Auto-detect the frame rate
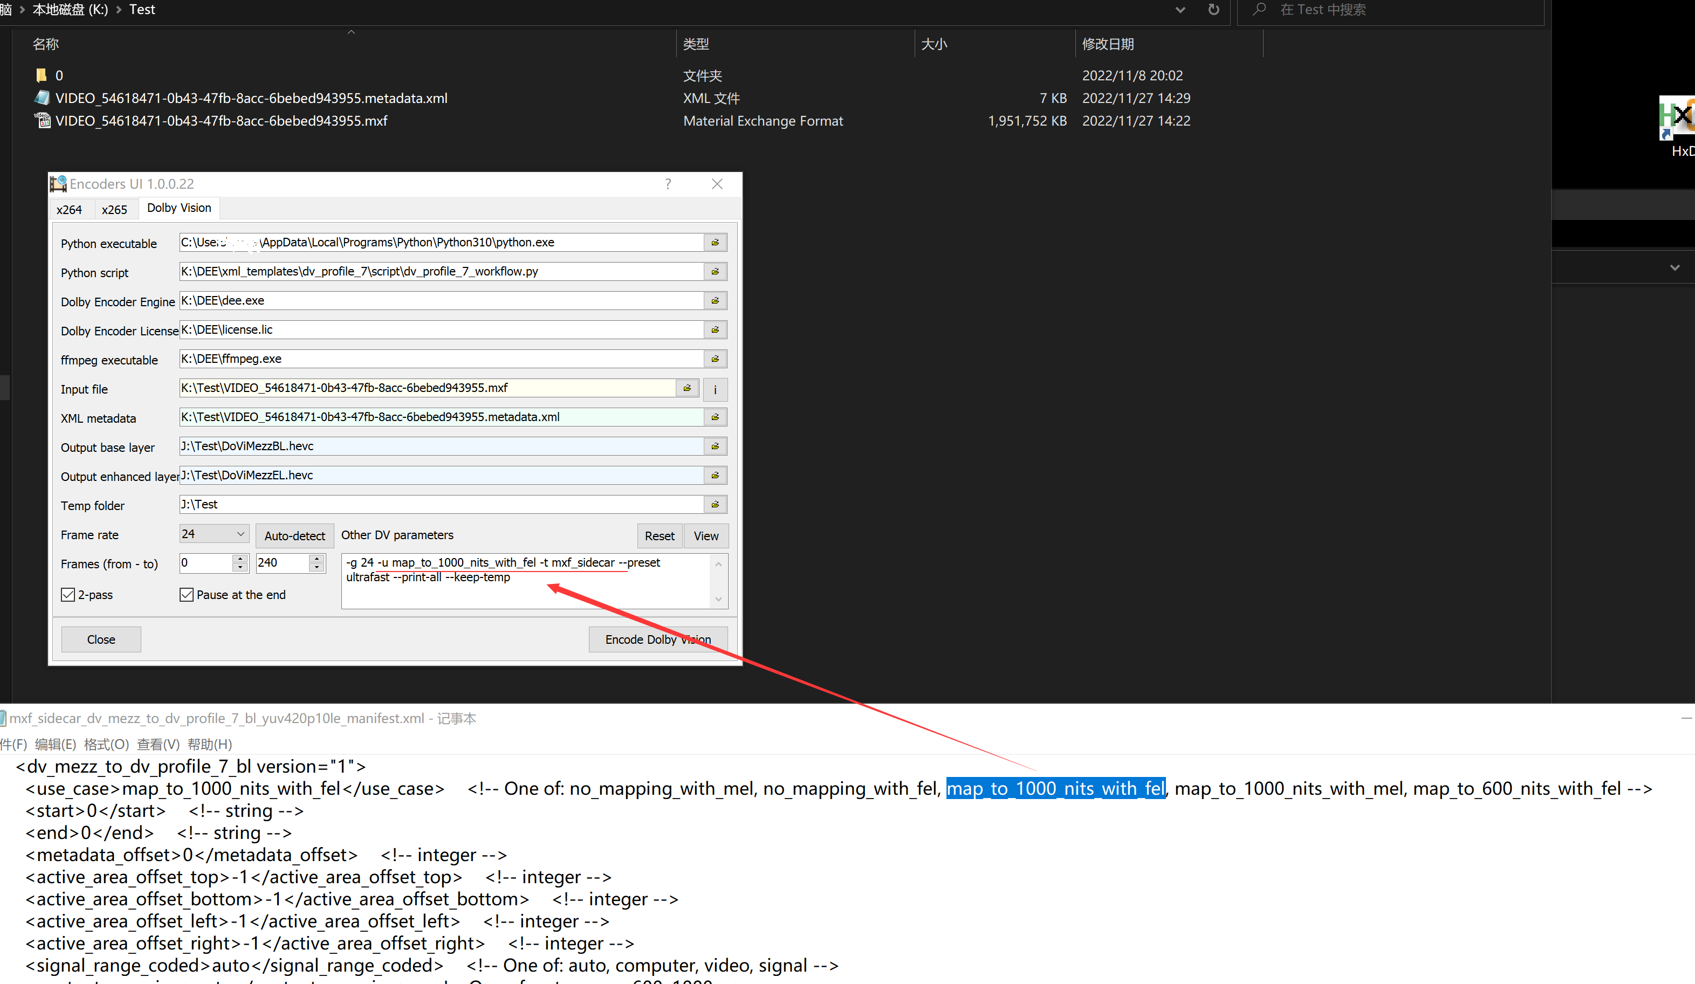 pos(294,535)
